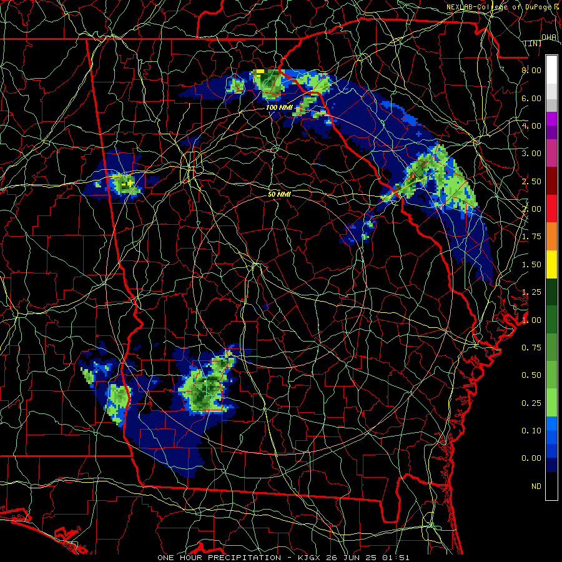The width and height of the screenshot is (562, 562).
Task: Click the ND legend label
Action: (x=536, y=486)
